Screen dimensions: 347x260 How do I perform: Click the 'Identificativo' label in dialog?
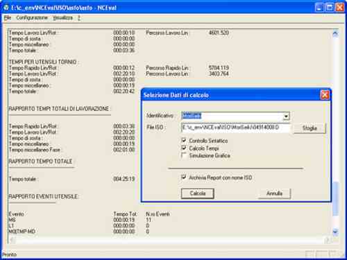pos(160,115)
